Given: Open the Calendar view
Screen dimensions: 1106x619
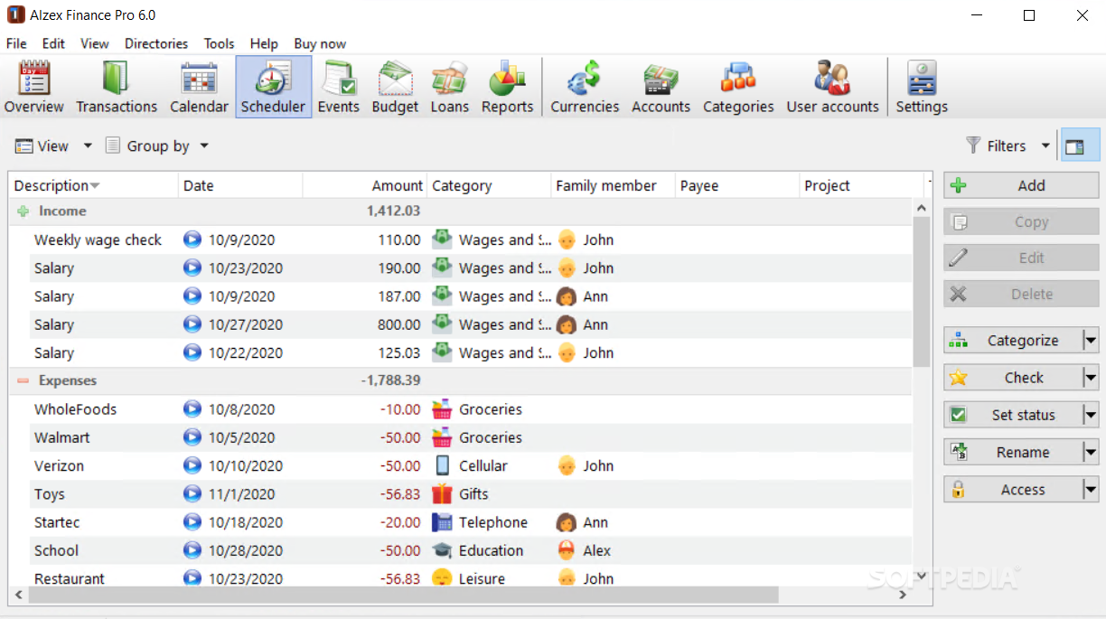Looking at the screenshot, I should click(x=199, y=87).
